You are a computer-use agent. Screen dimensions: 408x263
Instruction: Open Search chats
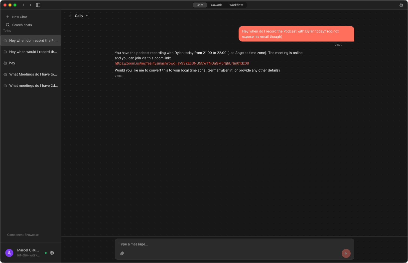[x=31, y=25]
